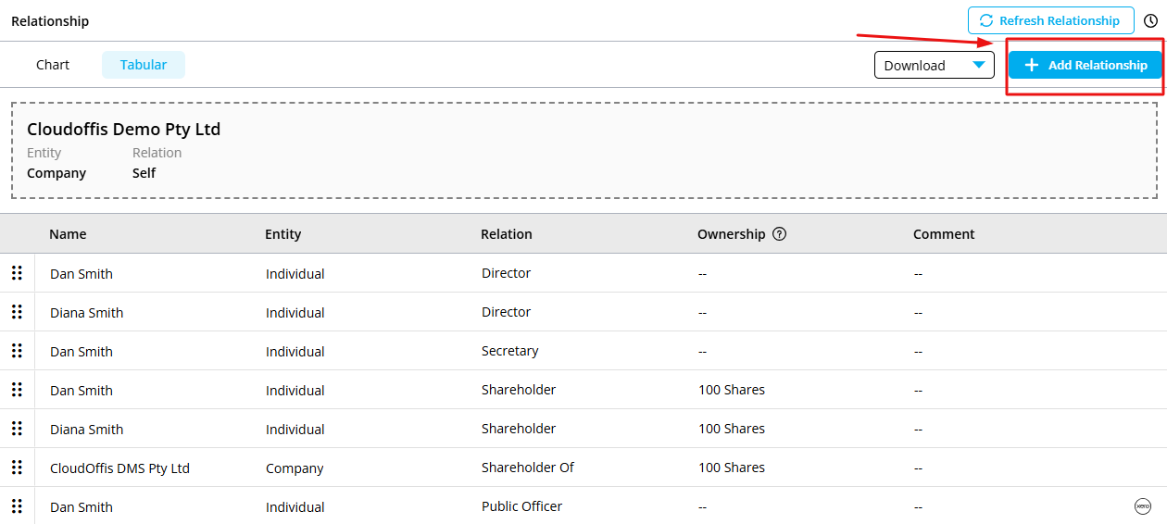This screenshot has height=524, width=1167.
Task: Click drag handle for CloudOffis DMS Pty Ltd row
Action: tap(17, 468)
